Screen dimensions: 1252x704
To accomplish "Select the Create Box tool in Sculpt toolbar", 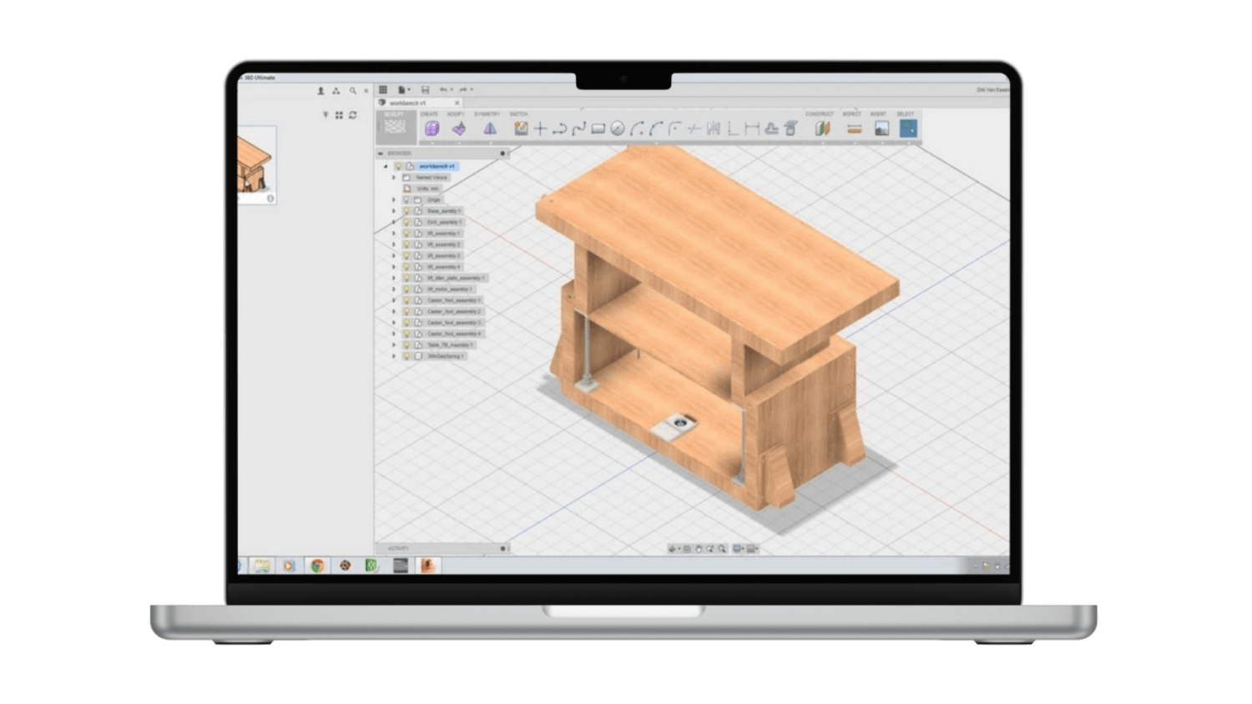I will tap(432, 128).
